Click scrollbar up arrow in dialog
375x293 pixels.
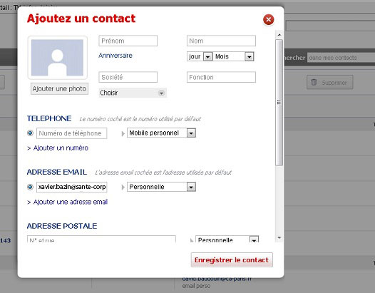279,35
